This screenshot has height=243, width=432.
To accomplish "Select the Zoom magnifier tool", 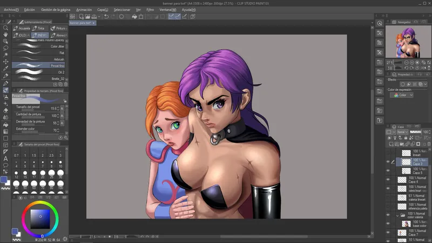I will tap(5, 28).
